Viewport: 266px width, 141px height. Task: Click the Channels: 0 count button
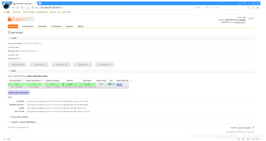(39, 64)
